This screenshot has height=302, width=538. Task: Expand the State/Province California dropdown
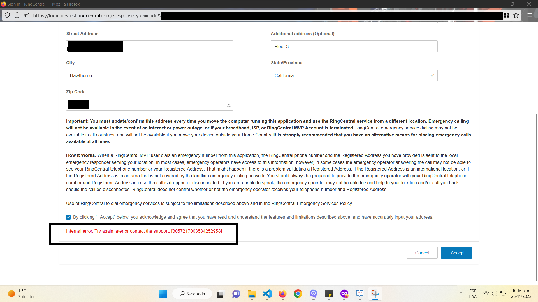[354, 75]
